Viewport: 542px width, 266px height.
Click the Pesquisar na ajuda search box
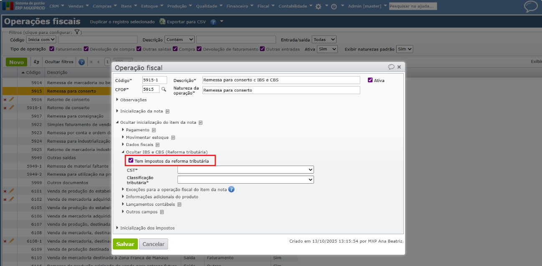(413, 6)
